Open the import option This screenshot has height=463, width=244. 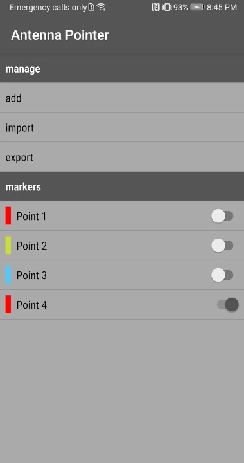coord(122,127)
